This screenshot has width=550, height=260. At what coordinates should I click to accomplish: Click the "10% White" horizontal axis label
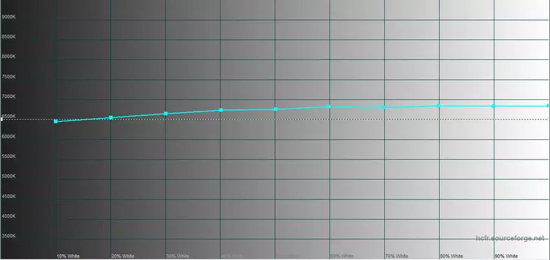[x=69, y=256]
